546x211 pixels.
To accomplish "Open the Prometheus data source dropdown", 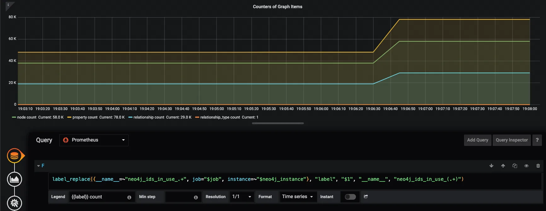I will (94, 140).
